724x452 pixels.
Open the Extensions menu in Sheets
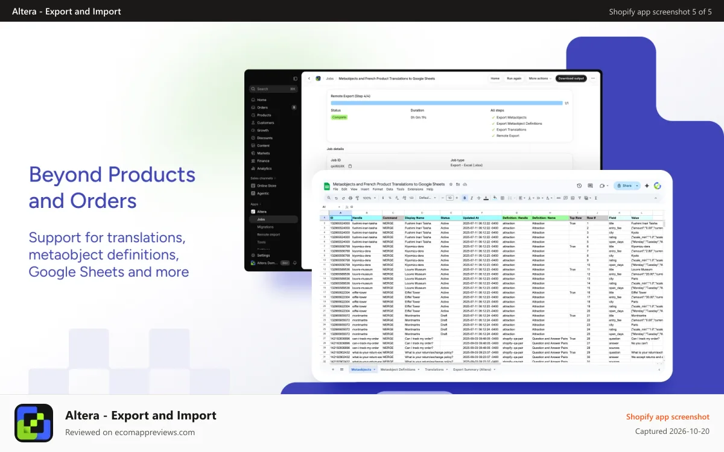(415, 189)
